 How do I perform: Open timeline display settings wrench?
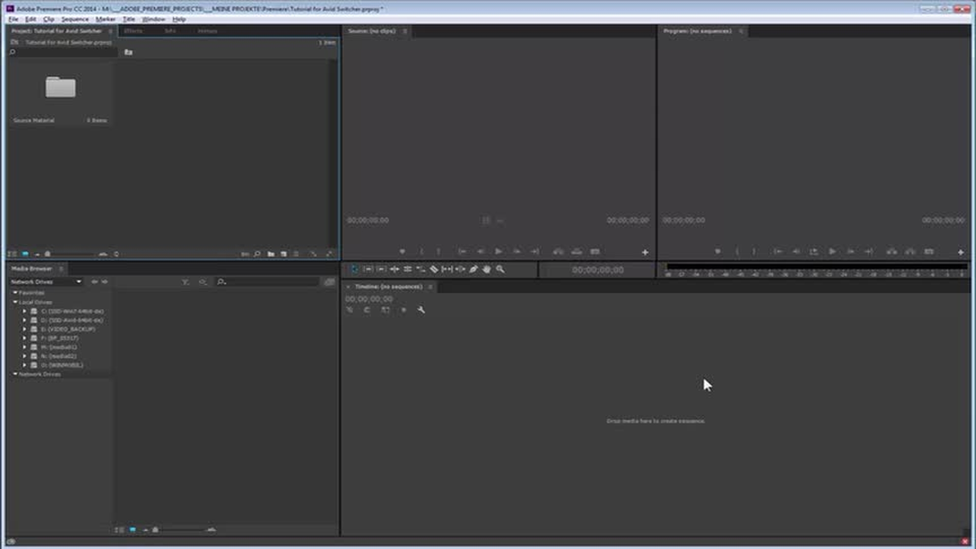(421, 310)
